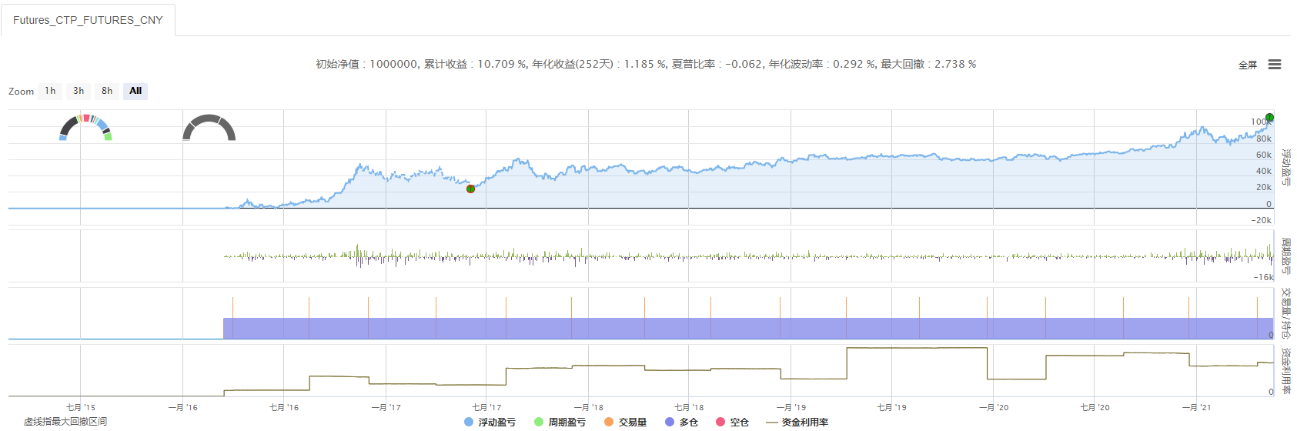Screen dimensions: 1297x431
Task: Click the orange 交易量 legend circle icon
Action: [x=609, y=422]
